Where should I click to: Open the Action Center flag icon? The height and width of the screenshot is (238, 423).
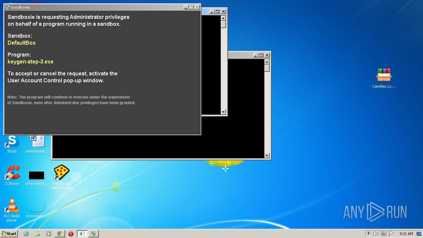392,234
